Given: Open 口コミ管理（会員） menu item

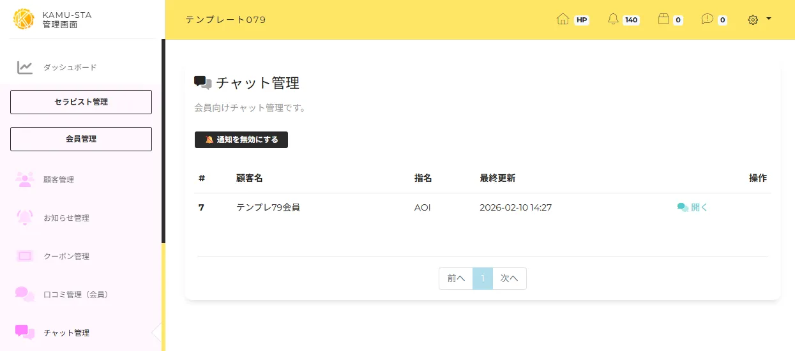Looking at the screenshot, I should 75,294.
